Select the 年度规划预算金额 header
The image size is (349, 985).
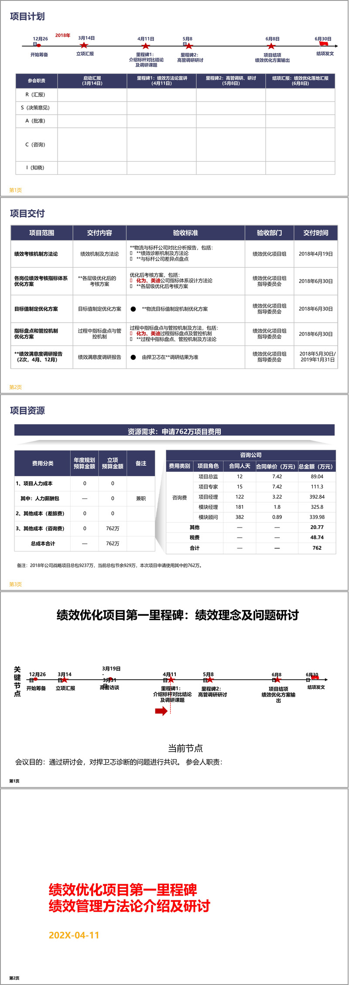click(84, 464)
